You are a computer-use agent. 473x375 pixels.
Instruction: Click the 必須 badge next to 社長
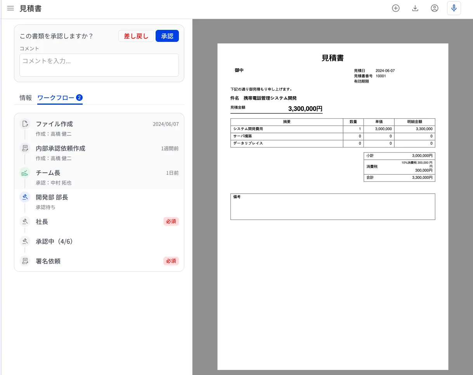171,221
